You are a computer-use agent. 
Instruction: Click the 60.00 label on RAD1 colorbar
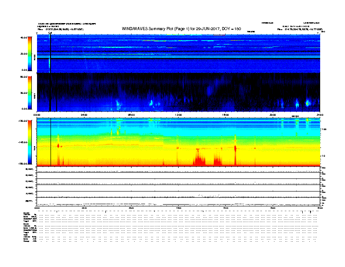(x=24, y=77)
